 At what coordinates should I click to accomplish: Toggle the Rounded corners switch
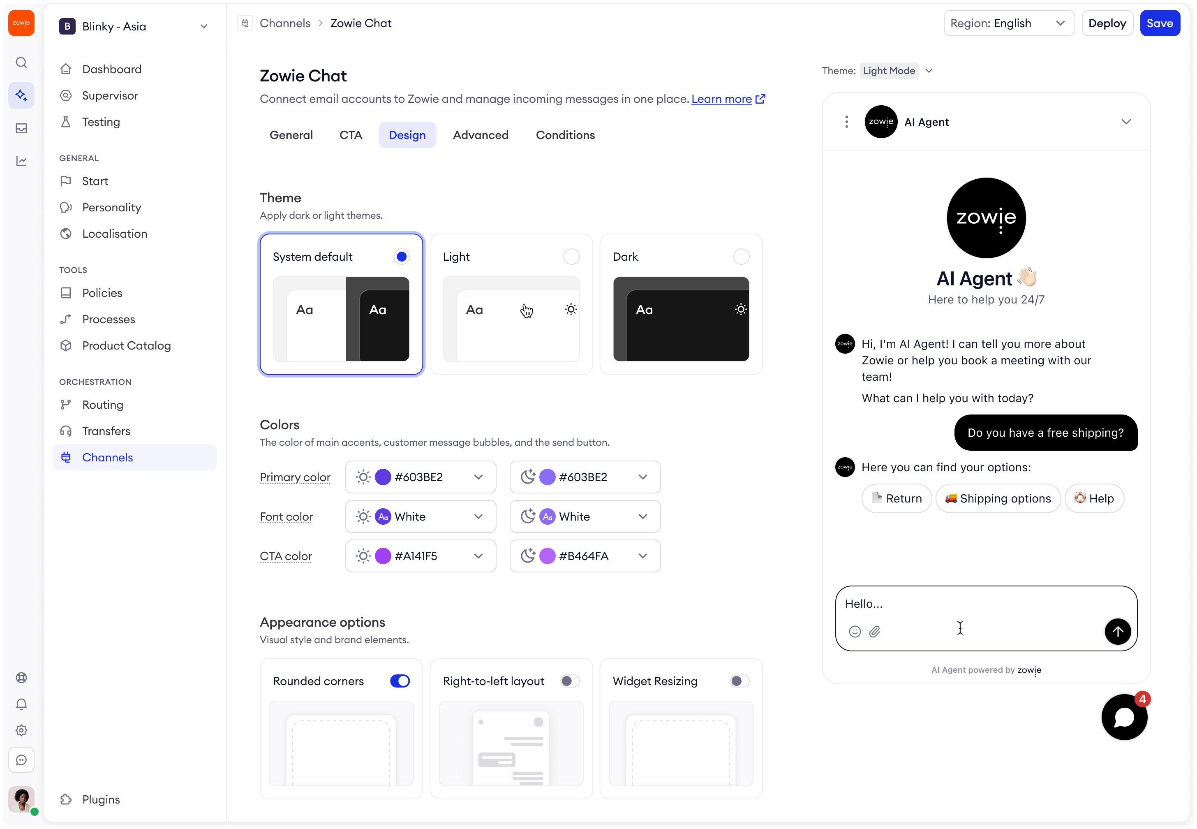coord(400,681)
